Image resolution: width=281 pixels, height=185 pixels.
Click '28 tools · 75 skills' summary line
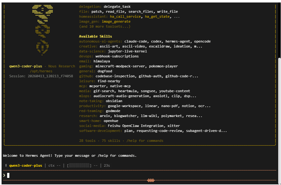[100, 141]
